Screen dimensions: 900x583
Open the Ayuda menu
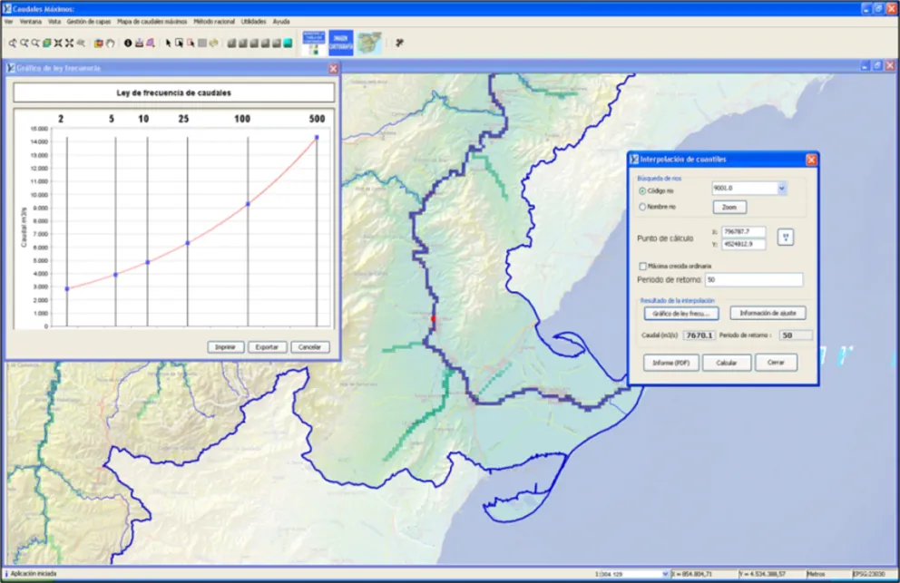pos(281,22)
